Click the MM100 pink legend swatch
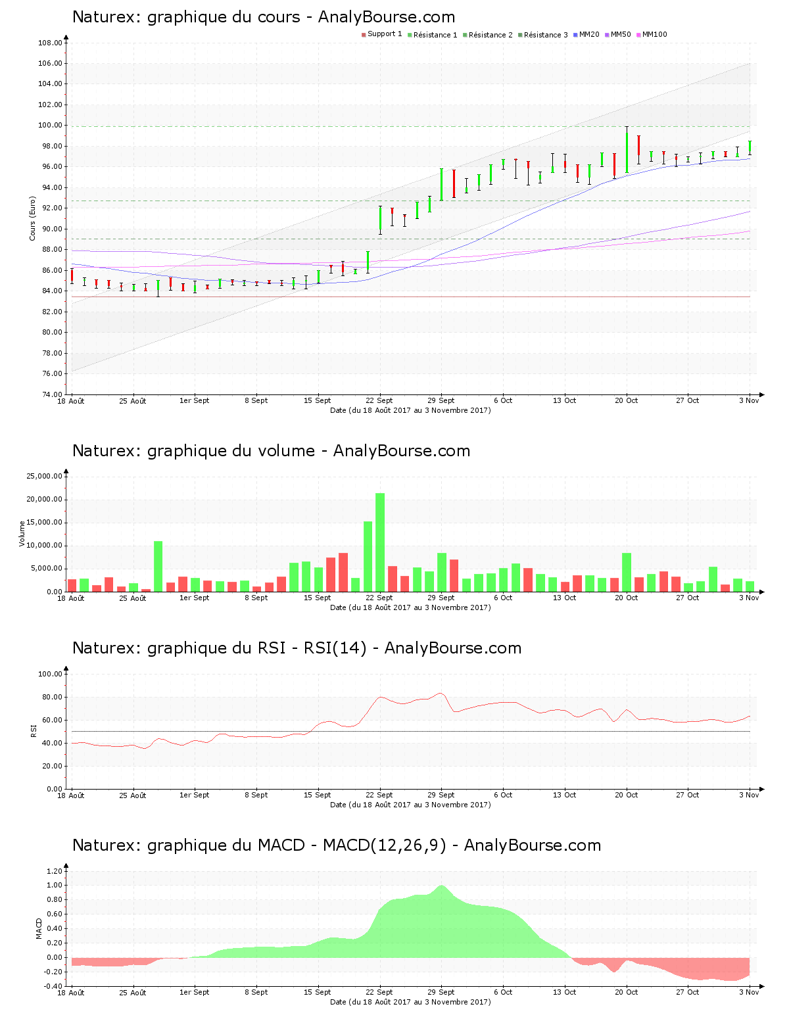Viewport: 789px width, 1019px height. 638,35
